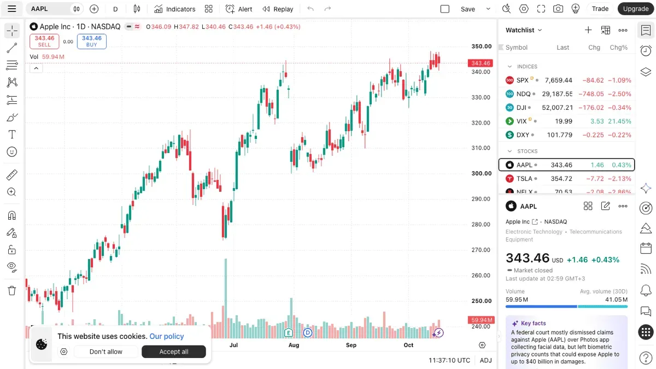Select the ruler measure tool
The height and width of the screenshot is (369, 656).
11,175
